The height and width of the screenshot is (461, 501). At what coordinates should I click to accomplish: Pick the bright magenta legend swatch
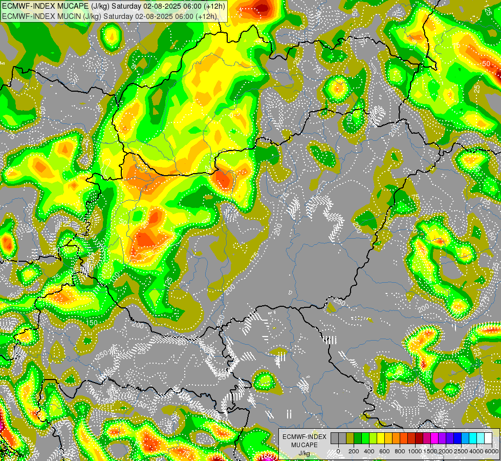[x=435, y=438]
